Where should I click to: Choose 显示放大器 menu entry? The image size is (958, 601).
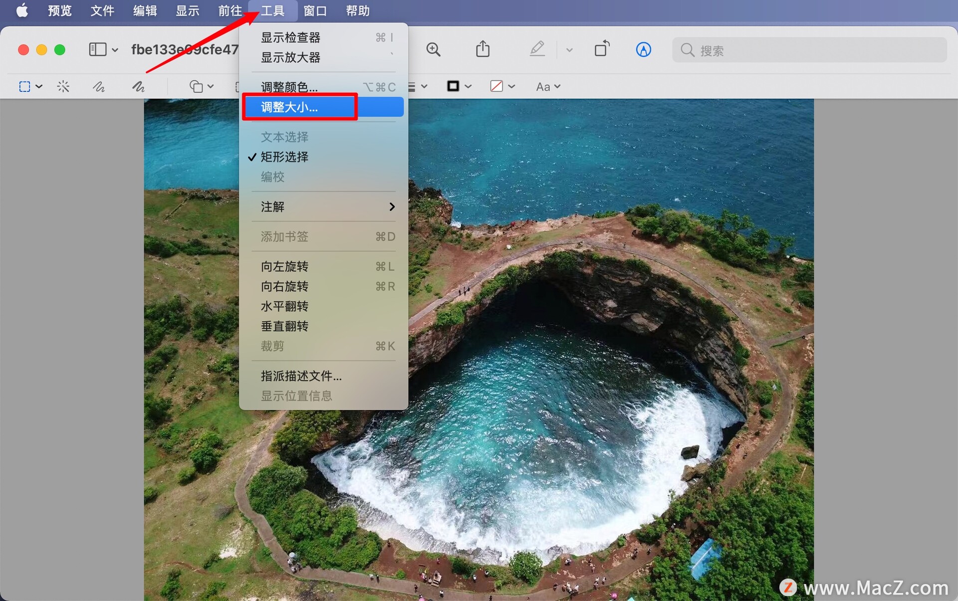click(x=323, y=57)
